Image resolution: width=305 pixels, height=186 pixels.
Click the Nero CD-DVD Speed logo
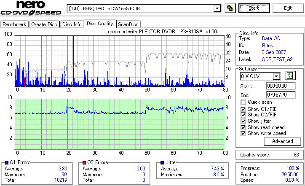click(31, 8)
